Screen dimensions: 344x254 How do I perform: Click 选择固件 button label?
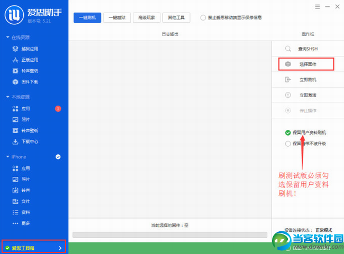coord(308,64)
